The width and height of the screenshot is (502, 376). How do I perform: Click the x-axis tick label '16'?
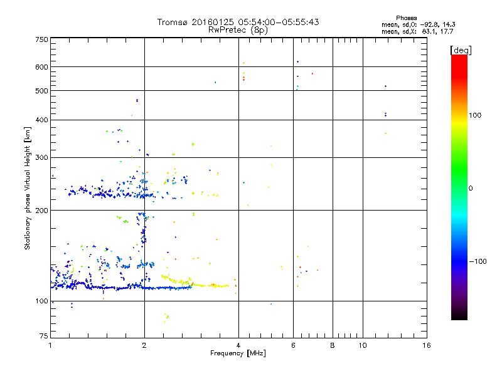tap(427, 345)
